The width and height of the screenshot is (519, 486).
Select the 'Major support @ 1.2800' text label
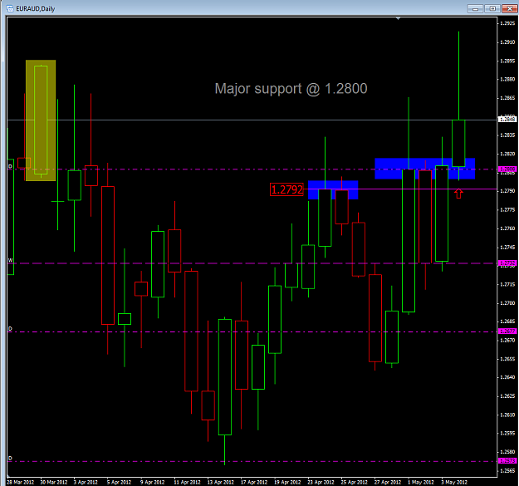pyautogui.click(x=291, y=89)
